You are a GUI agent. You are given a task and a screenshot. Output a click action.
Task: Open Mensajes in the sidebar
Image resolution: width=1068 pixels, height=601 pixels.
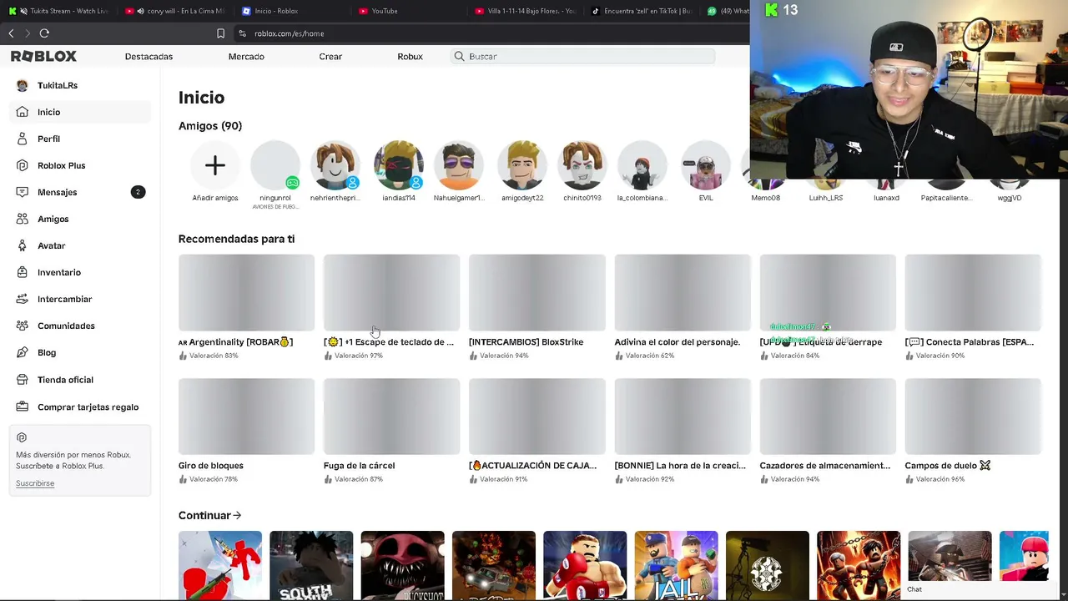[x=80, y=192]
